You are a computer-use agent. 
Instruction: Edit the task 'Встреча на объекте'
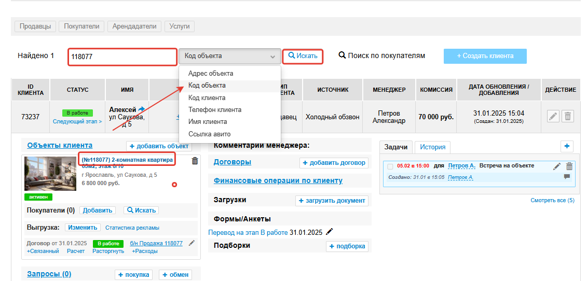(557, 166)
